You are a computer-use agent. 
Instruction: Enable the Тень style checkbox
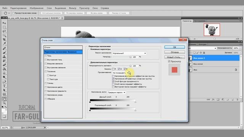point(46,56)
